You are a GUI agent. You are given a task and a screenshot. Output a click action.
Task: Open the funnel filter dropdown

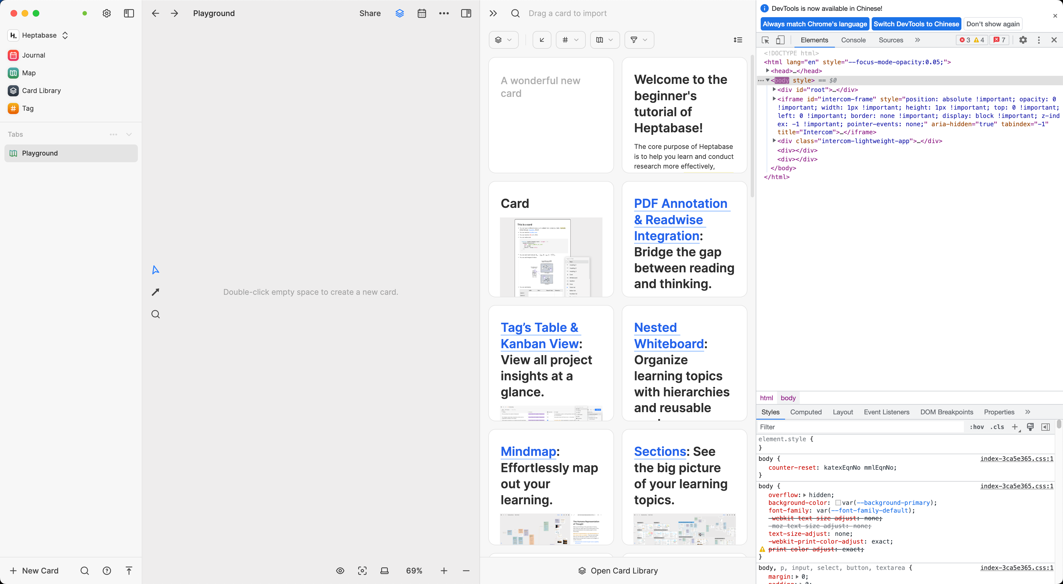(x=639, y=40)
